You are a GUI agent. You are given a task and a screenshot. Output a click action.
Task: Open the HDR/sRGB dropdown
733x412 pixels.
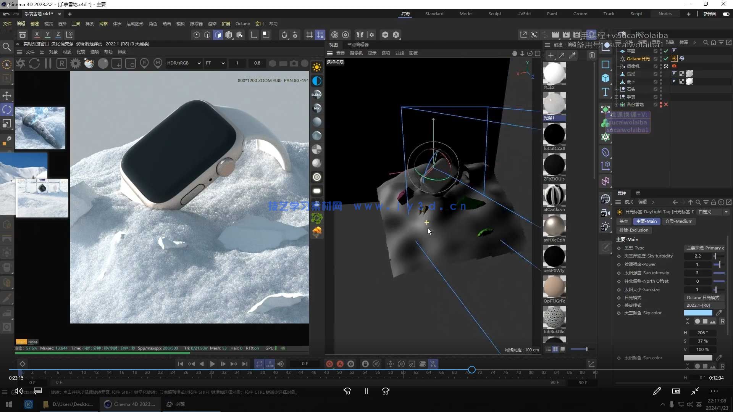(184, 63)
